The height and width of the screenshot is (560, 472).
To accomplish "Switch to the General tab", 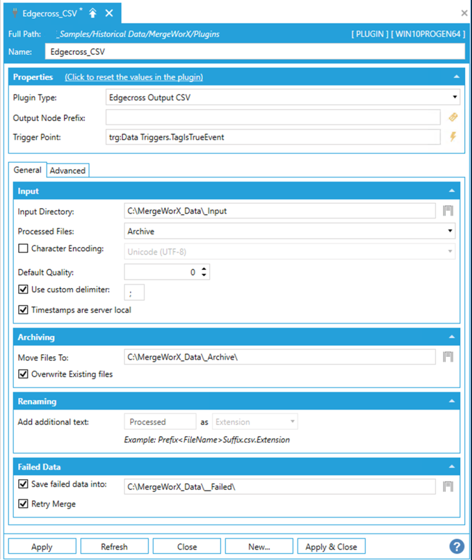I will click(27, 170).
